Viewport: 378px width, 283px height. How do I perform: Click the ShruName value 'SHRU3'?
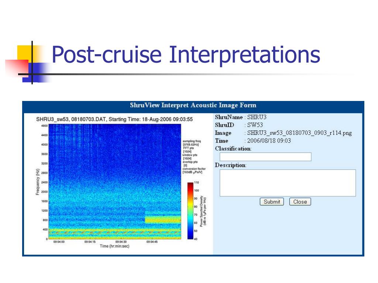pos(257,117)
